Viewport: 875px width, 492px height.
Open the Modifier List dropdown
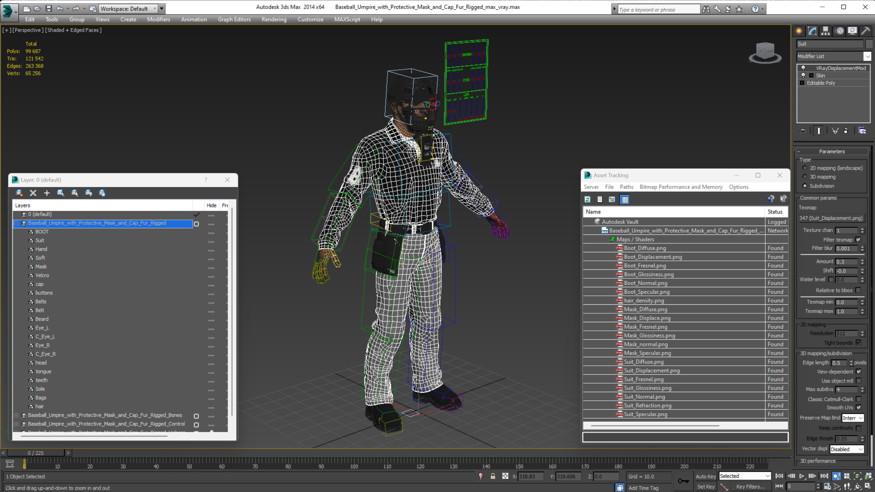pyautogui.click(x=867, y=56)
